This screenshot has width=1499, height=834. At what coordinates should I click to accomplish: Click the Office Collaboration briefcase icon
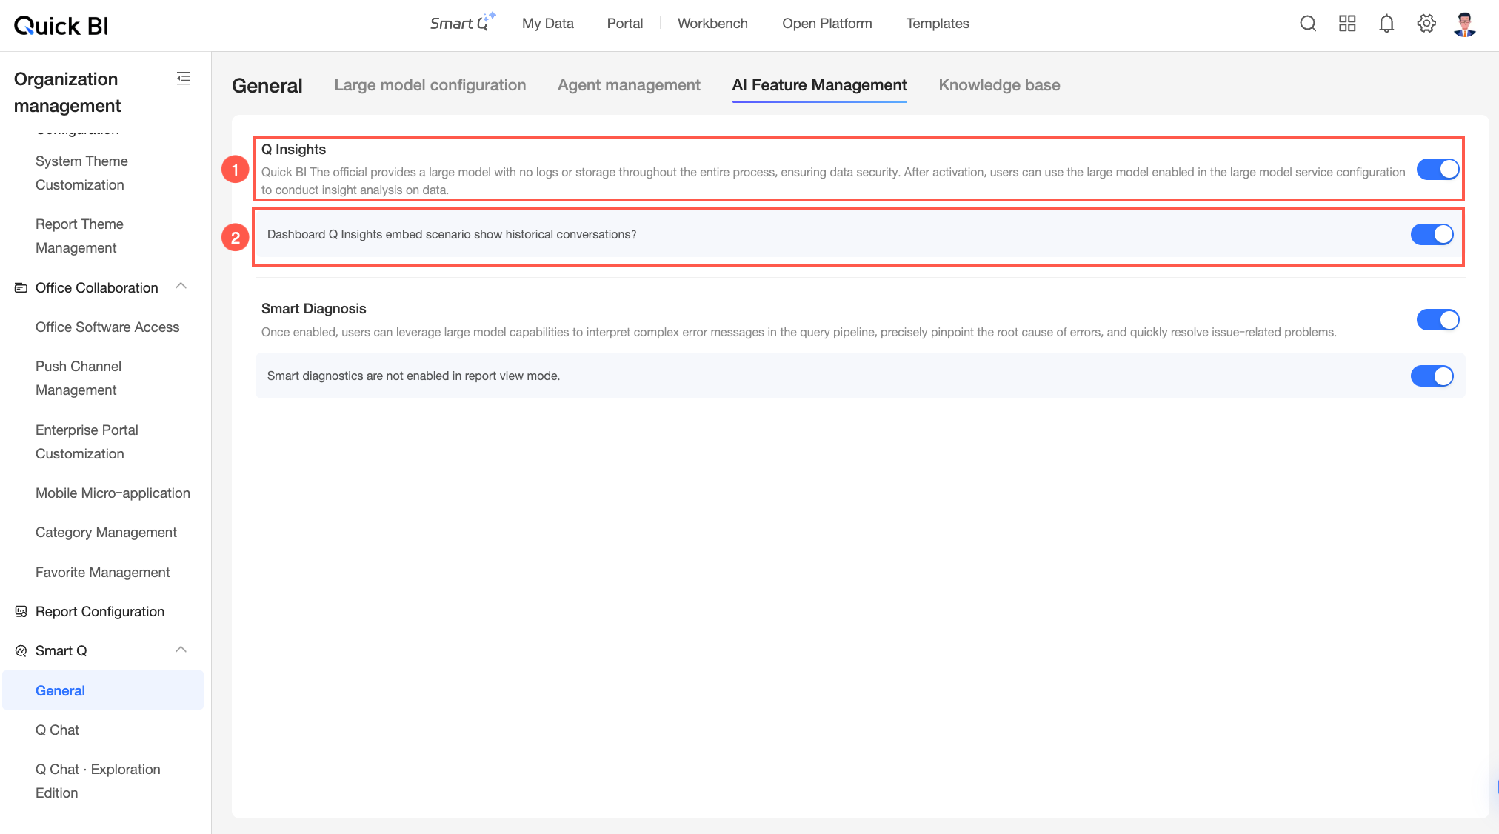pos(21,287)
